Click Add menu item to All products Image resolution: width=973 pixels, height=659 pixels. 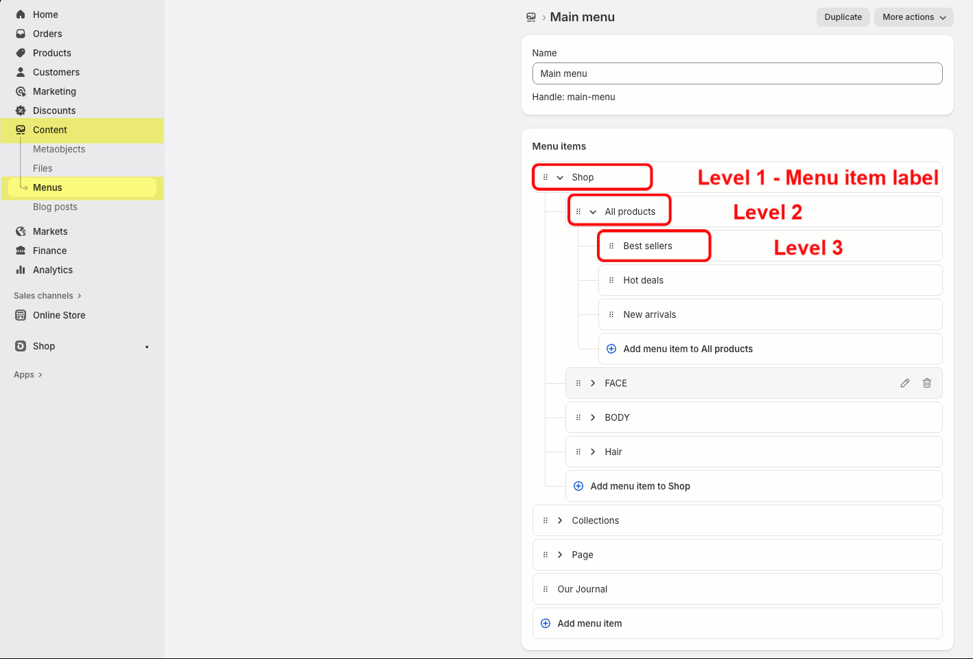point(688,349)
